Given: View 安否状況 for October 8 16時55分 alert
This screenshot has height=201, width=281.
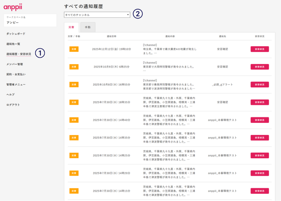Looking at the screenshot, I should click(259, 84).
